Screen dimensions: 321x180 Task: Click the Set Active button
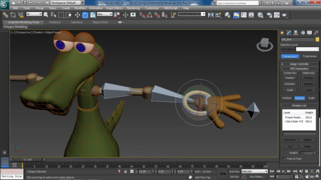290,140
